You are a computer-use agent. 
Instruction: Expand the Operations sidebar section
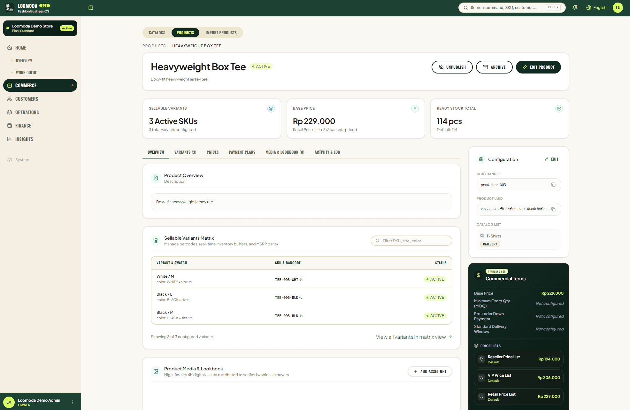(x=40, y=112)
